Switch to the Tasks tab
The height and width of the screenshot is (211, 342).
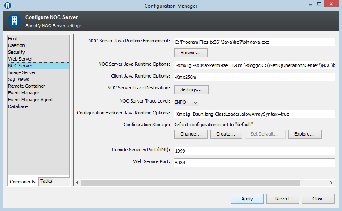coord(46,181)
